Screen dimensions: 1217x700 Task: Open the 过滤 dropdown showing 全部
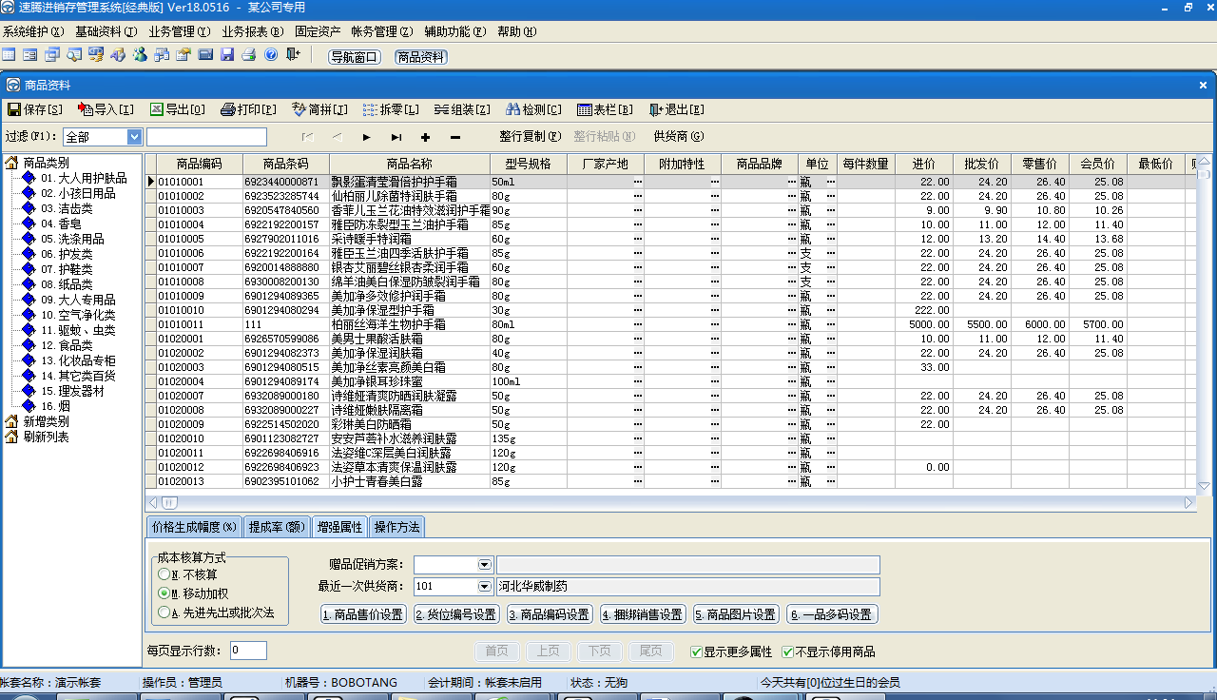pyautogui.click(x=134, y=137)
